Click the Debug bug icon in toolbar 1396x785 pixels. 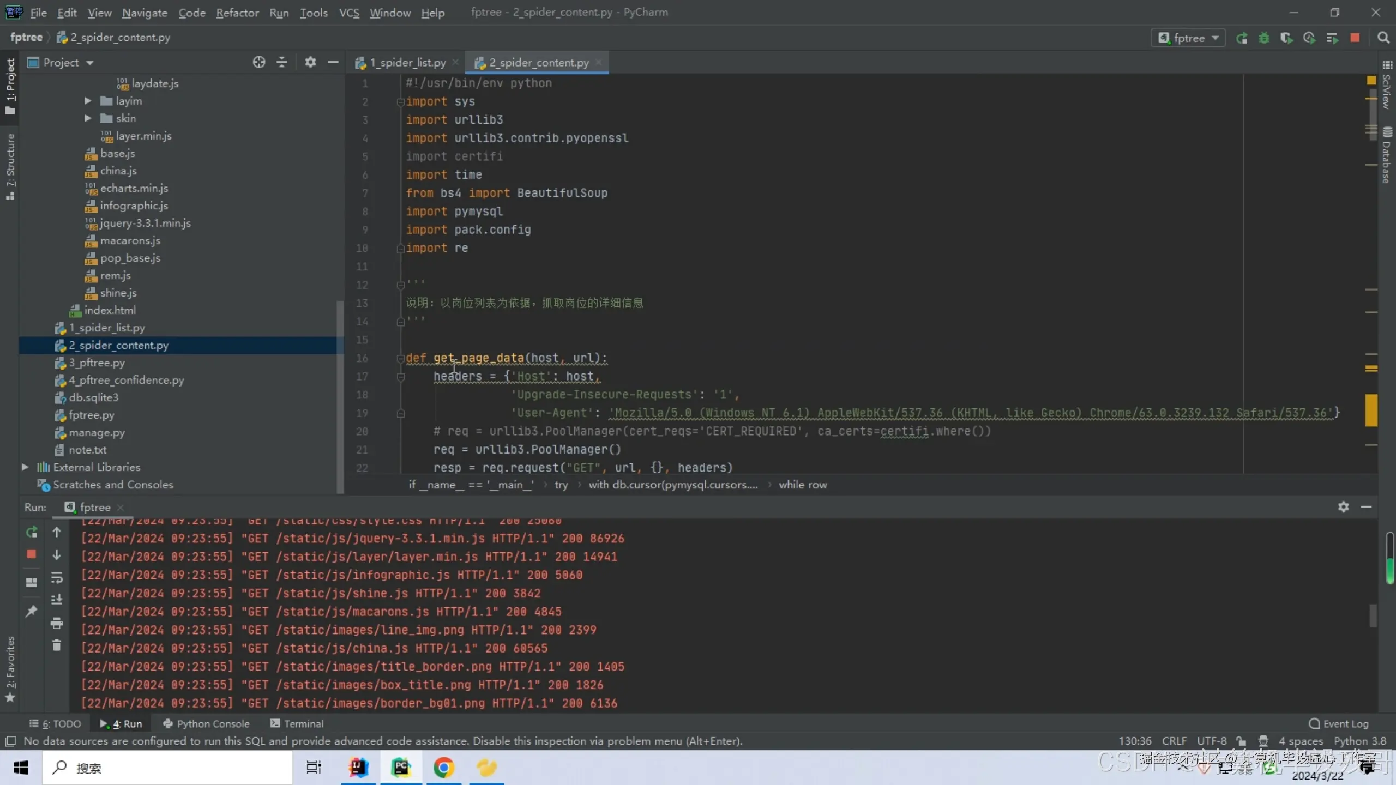pyautogui.click(x=1264, y=38)
